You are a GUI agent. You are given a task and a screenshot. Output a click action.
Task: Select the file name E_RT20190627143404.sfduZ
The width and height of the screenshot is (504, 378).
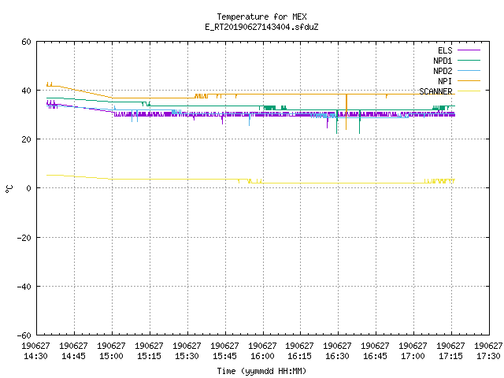pos(261,27)
